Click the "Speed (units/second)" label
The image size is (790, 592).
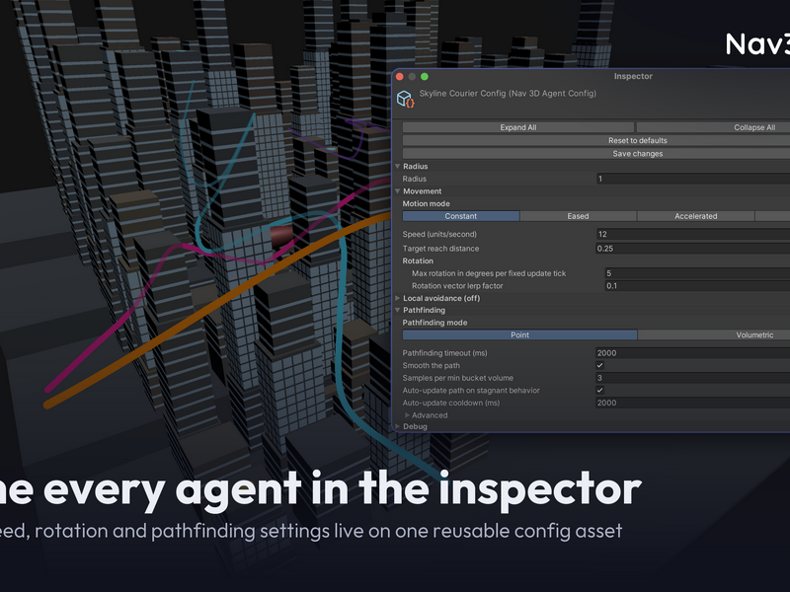[x=439, y=234]
